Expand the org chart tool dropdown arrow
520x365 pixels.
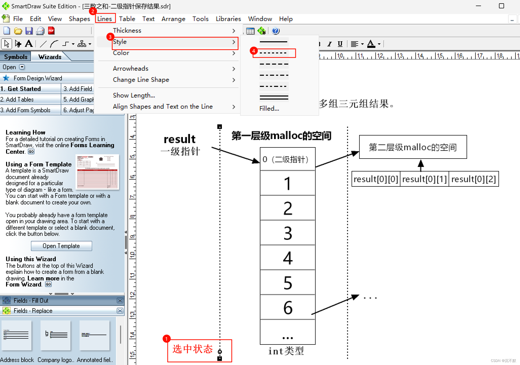tap(90, 44)
